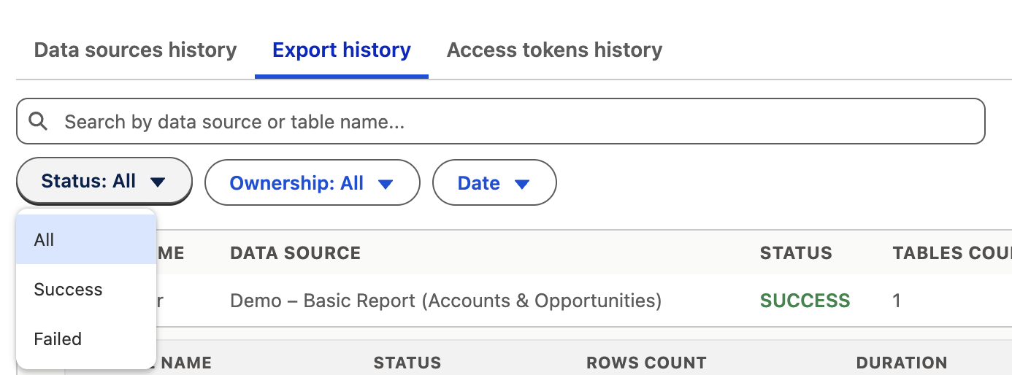Screen dimensions: 1012x375
Task: Click STATUS header beside ROWS COUNT
Action: click(407, 363)
